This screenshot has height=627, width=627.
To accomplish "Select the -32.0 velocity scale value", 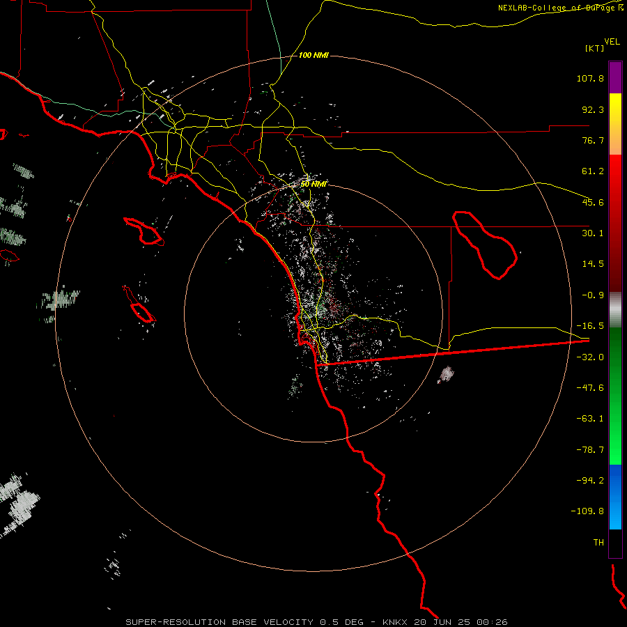I will pos(590,357).
